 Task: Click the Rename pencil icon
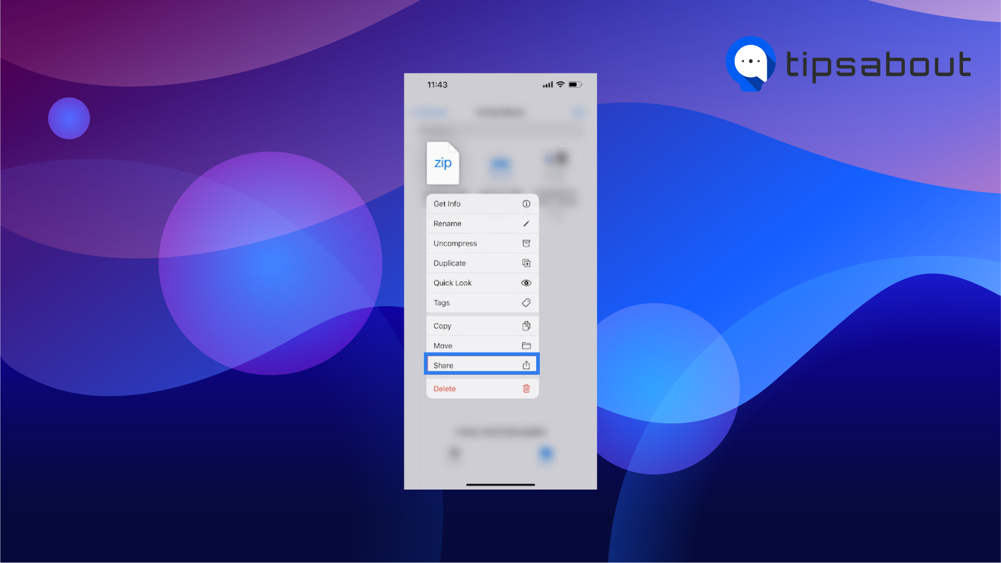(526, 223)
